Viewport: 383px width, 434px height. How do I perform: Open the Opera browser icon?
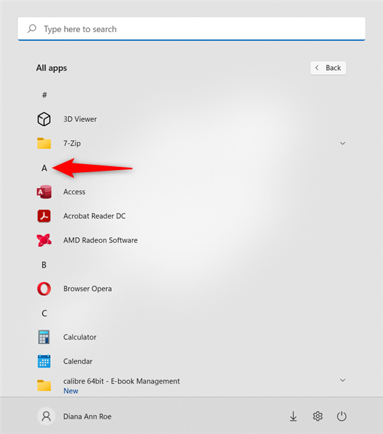point(44,289)
